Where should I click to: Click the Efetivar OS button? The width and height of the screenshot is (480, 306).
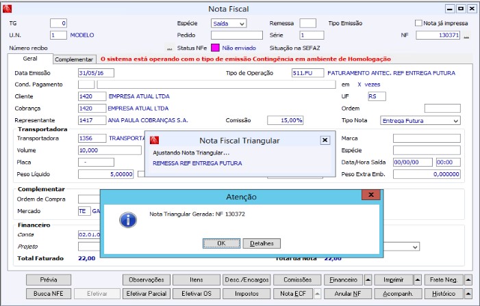(x=197, y=294)
